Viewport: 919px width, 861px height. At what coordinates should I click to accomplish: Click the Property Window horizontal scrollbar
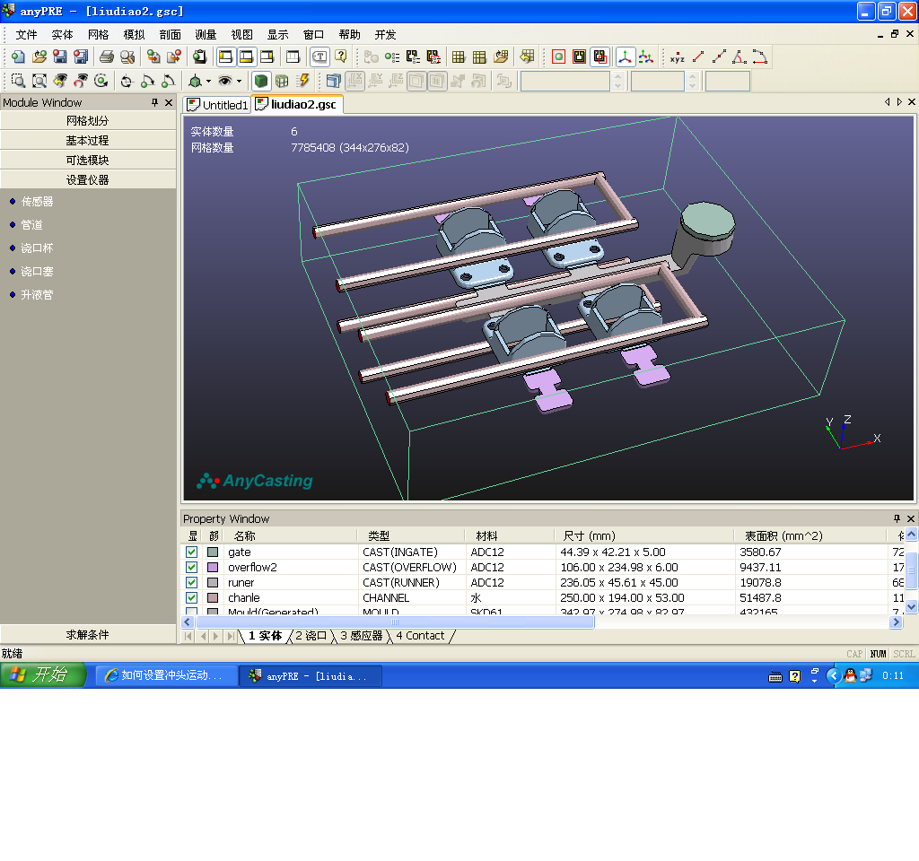click(395, 622)
